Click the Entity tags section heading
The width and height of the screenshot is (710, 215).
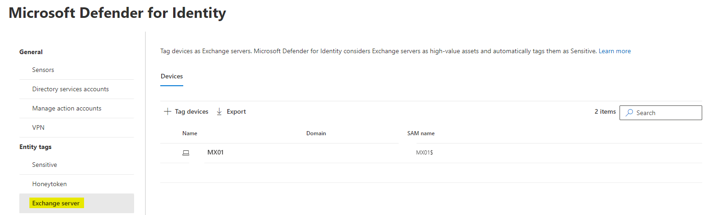(35, 147)
